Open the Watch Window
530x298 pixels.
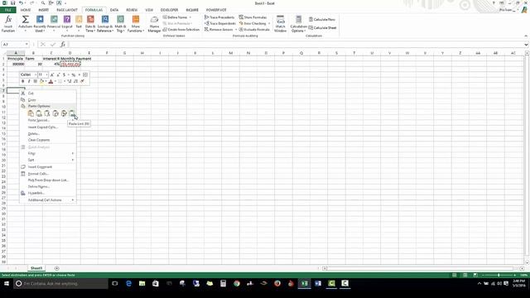280,24
